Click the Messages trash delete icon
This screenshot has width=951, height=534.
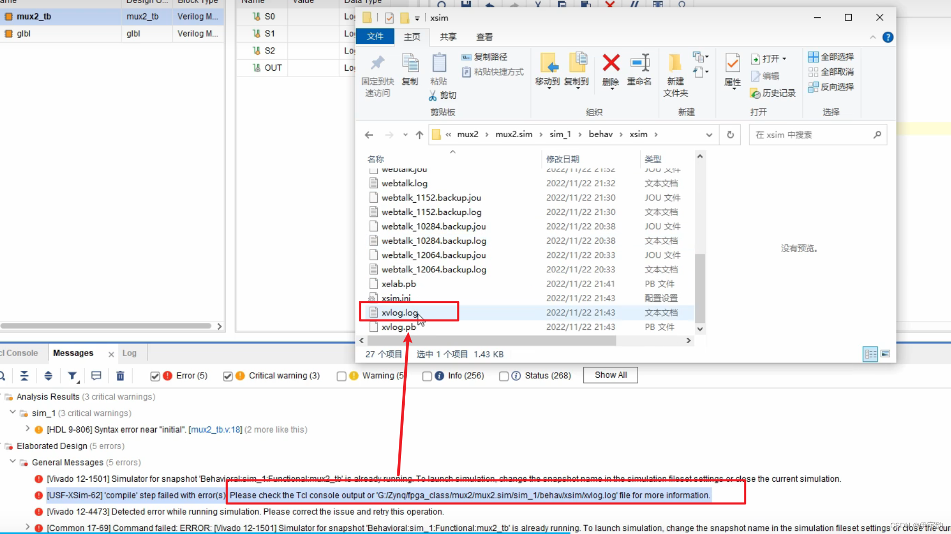click(120, 376)
